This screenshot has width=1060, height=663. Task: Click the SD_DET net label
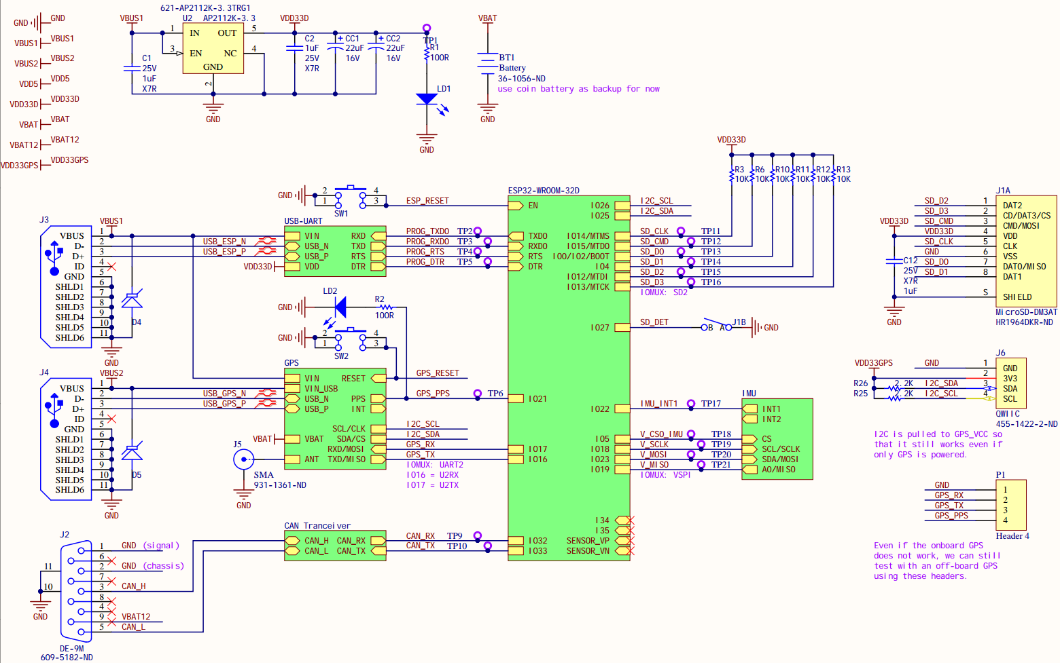[654, 322]
